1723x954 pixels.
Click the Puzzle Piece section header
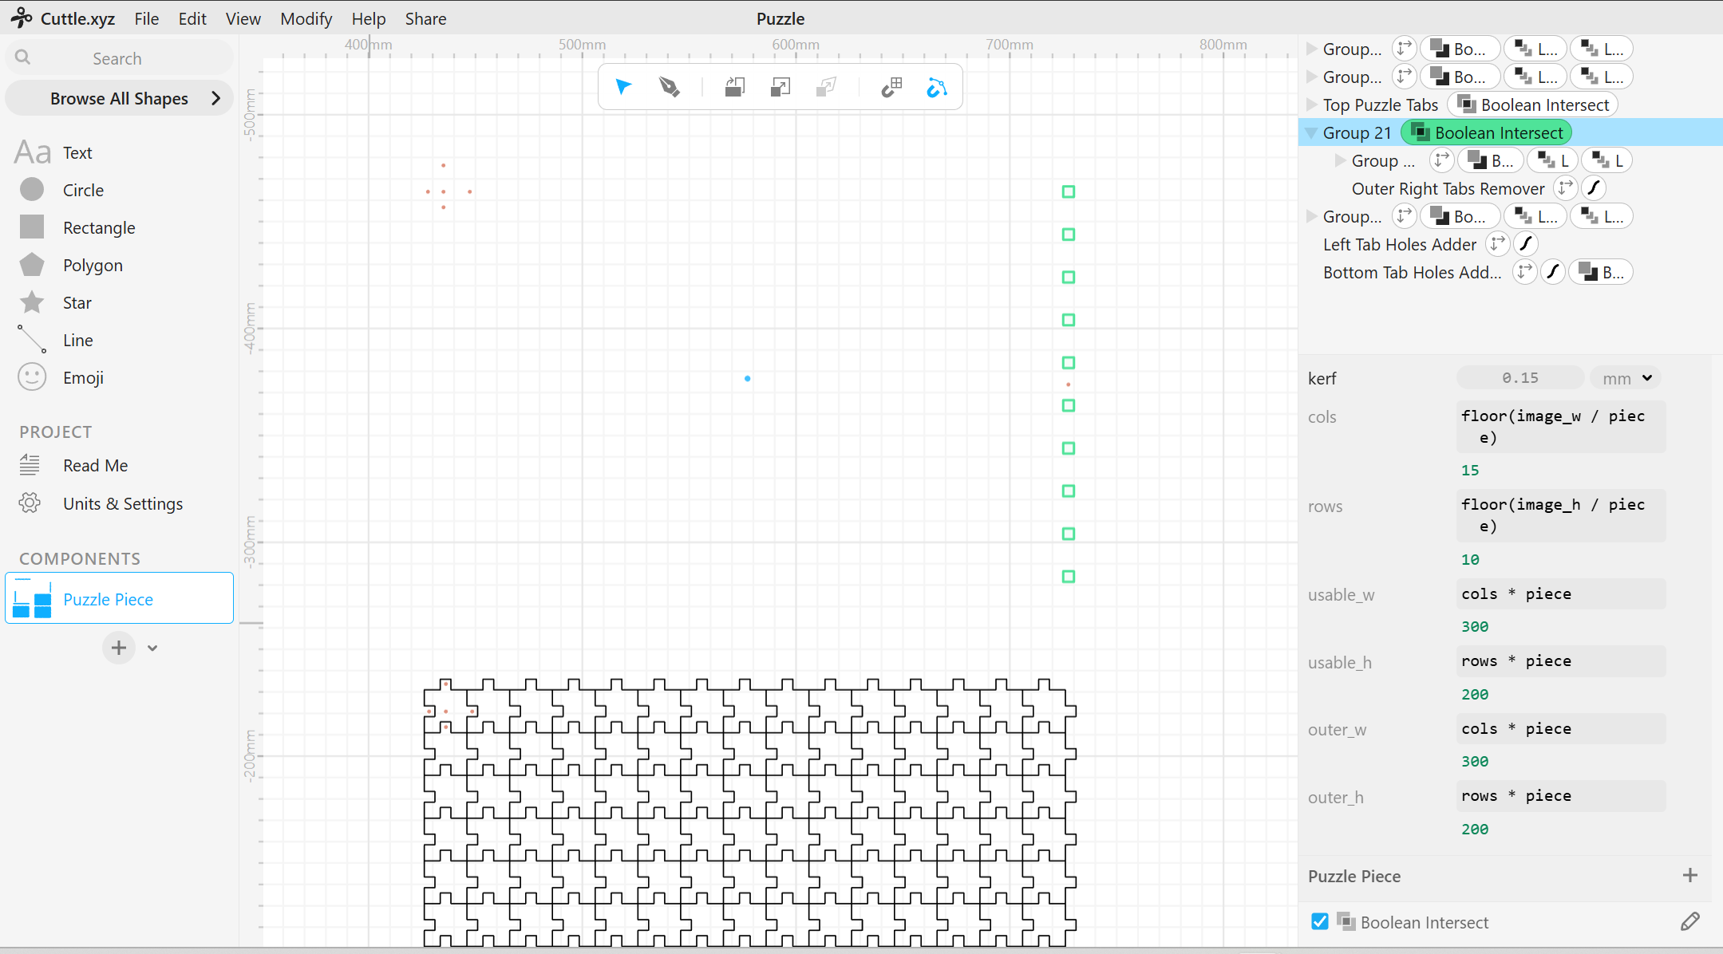pos(1354,876)
